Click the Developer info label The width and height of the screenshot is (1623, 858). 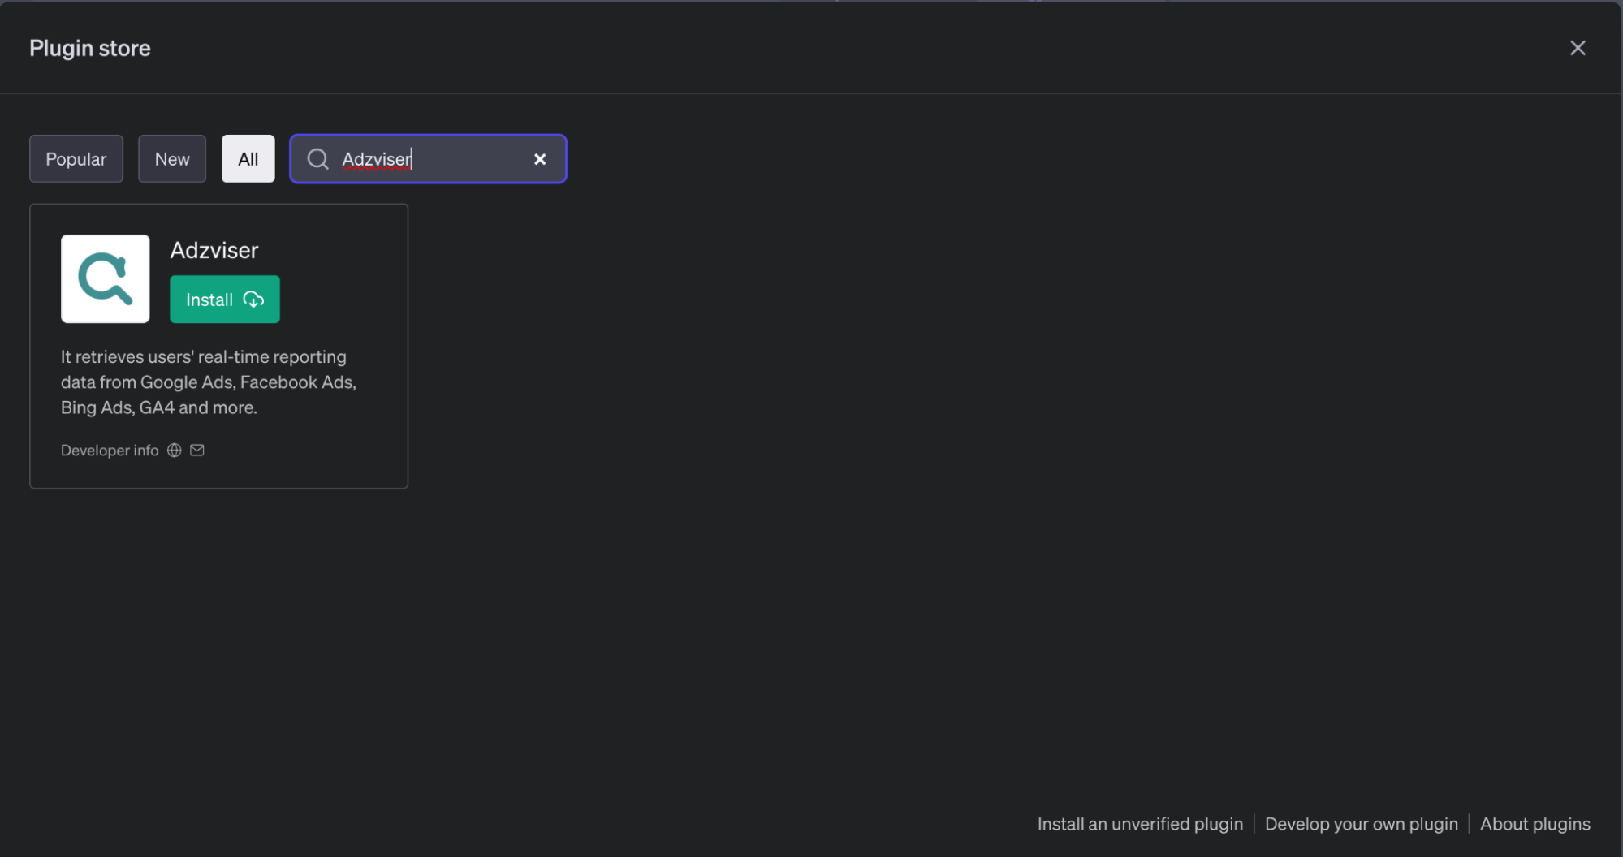coord(110,451)
